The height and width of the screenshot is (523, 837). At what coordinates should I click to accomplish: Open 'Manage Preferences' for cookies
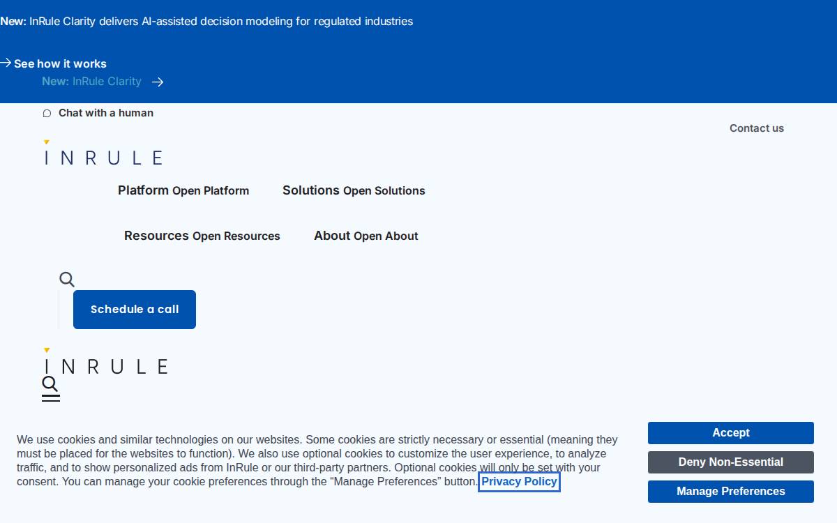(x=731, y=492)
